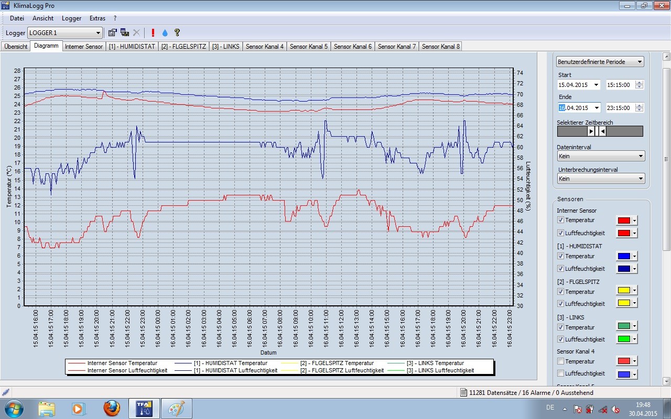Click the red exclamation alarm icon
Viewport: 671px width, 419px height.
(x=153, y=32)
